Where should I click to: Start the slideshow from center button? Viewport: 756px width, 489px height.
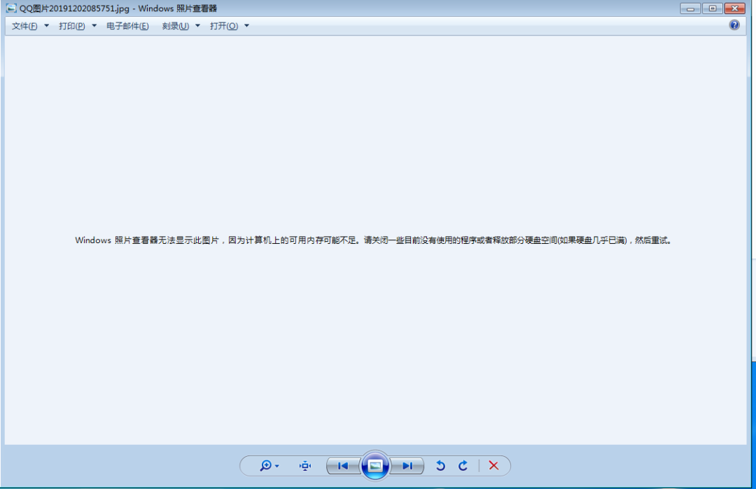pyautogui.click(x=375, y=465)
